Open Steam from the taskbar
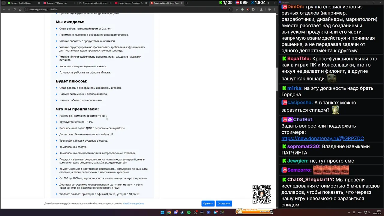Image resolution: width=384 pixels, height=216 pixels. coord(182,212)
